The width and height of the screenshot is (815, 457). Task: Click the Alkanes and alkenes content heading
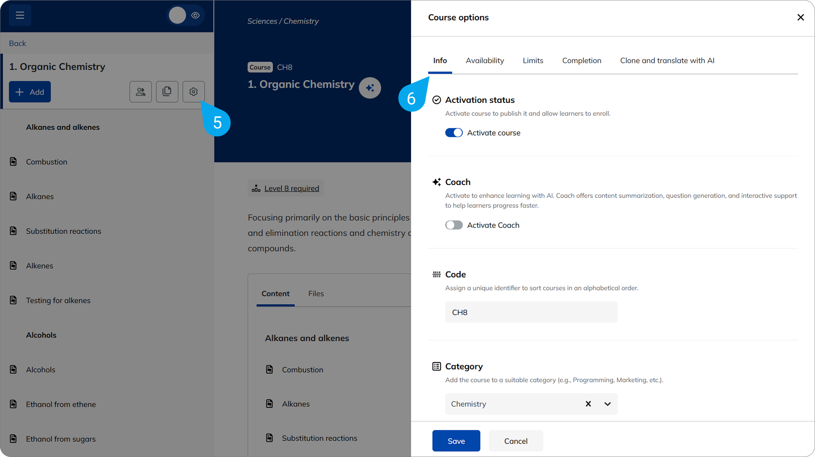pos(307,338)
